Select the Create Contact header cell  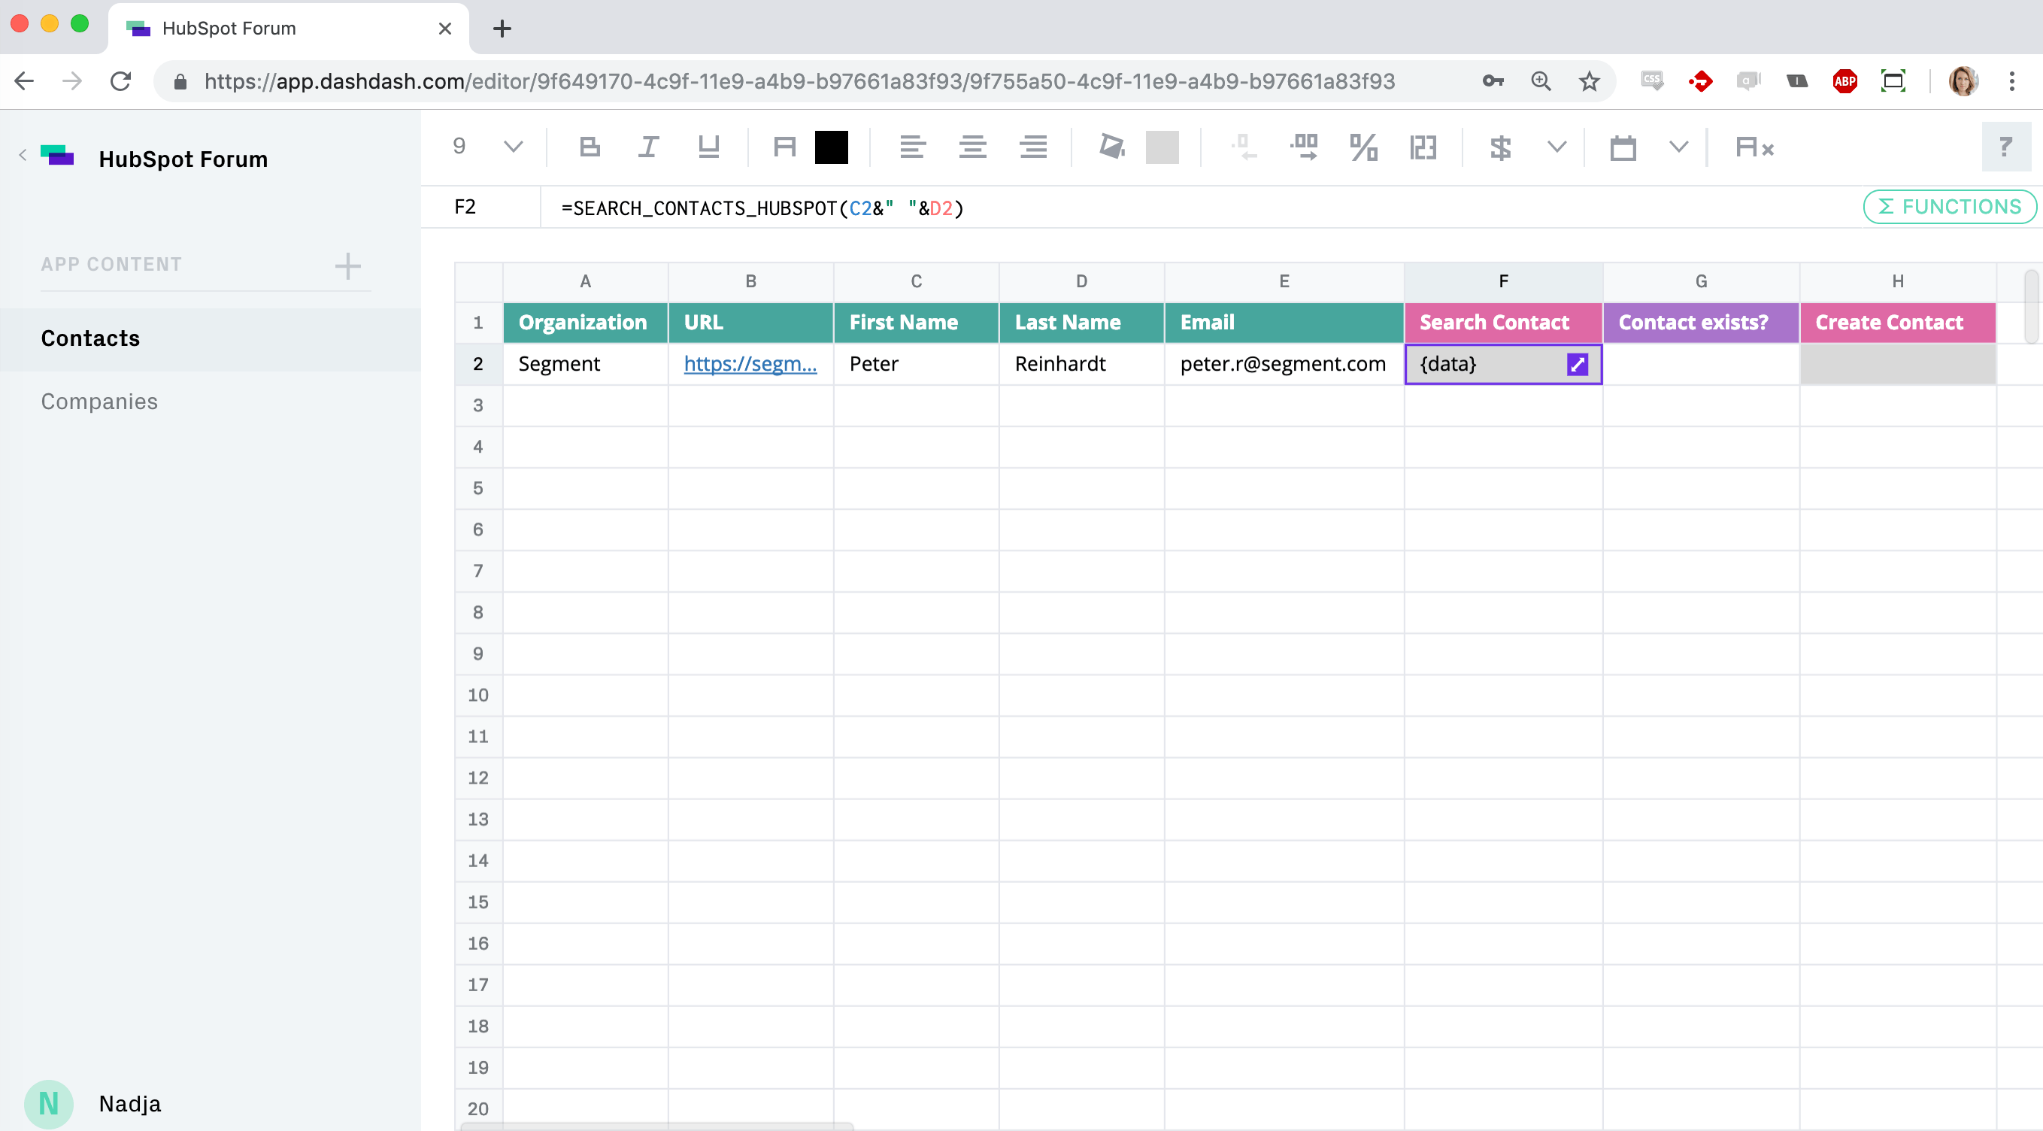pos(1898,322)
